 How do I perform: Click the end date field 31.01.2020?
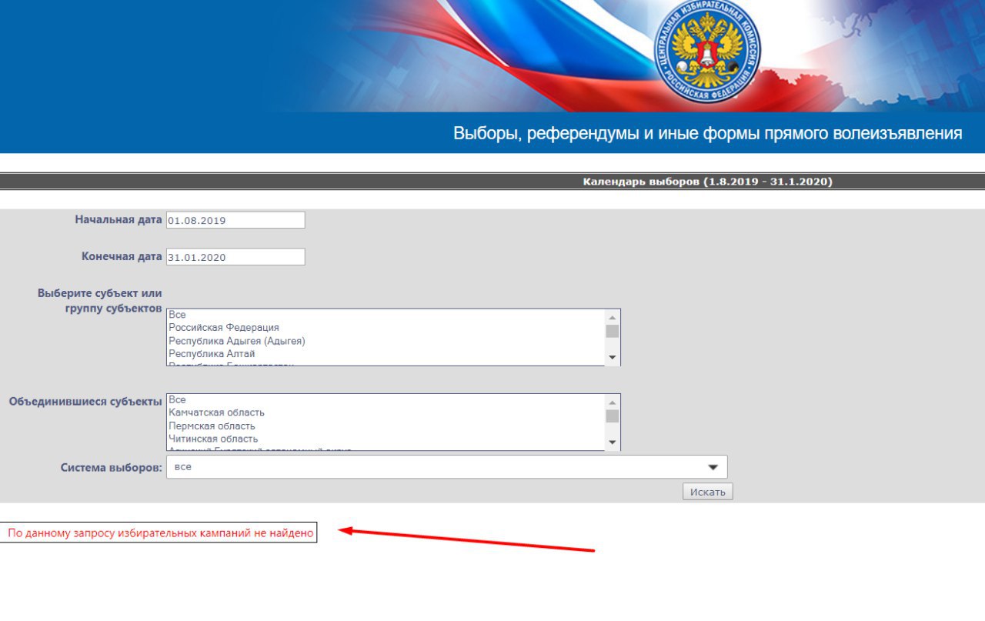[x=235, y=257]
